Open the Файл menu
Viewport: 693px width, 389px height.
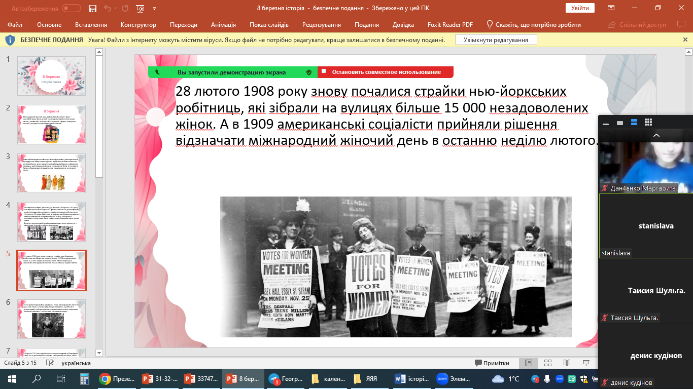click(x=15, y=25)
